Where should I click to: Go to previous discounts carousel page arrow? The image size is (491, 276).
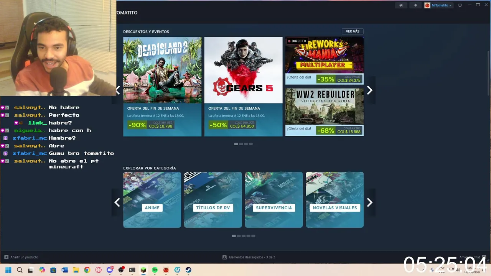point(117,90)
